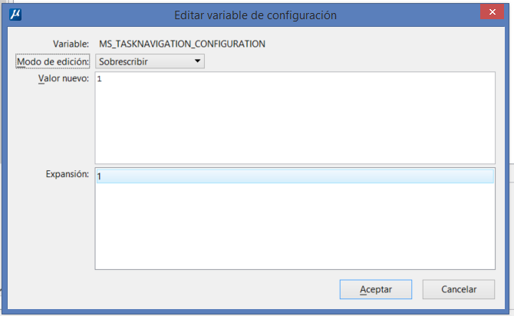The height and width of the screenshot is (316, 514).
Task: Click the Expansión label
Action: 68,174
